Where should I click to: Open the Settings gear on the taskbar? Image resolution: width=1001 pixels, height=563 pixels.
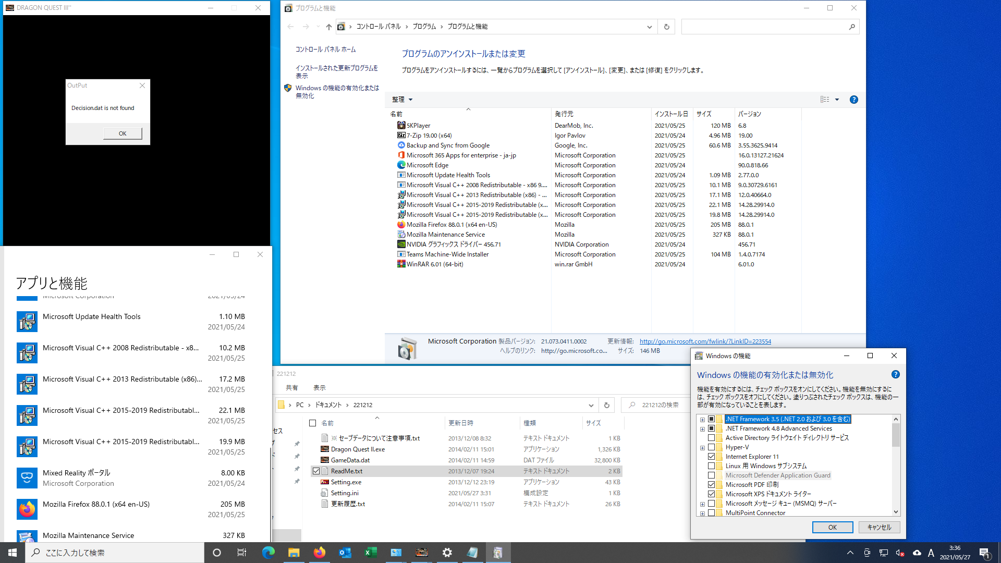447,553
